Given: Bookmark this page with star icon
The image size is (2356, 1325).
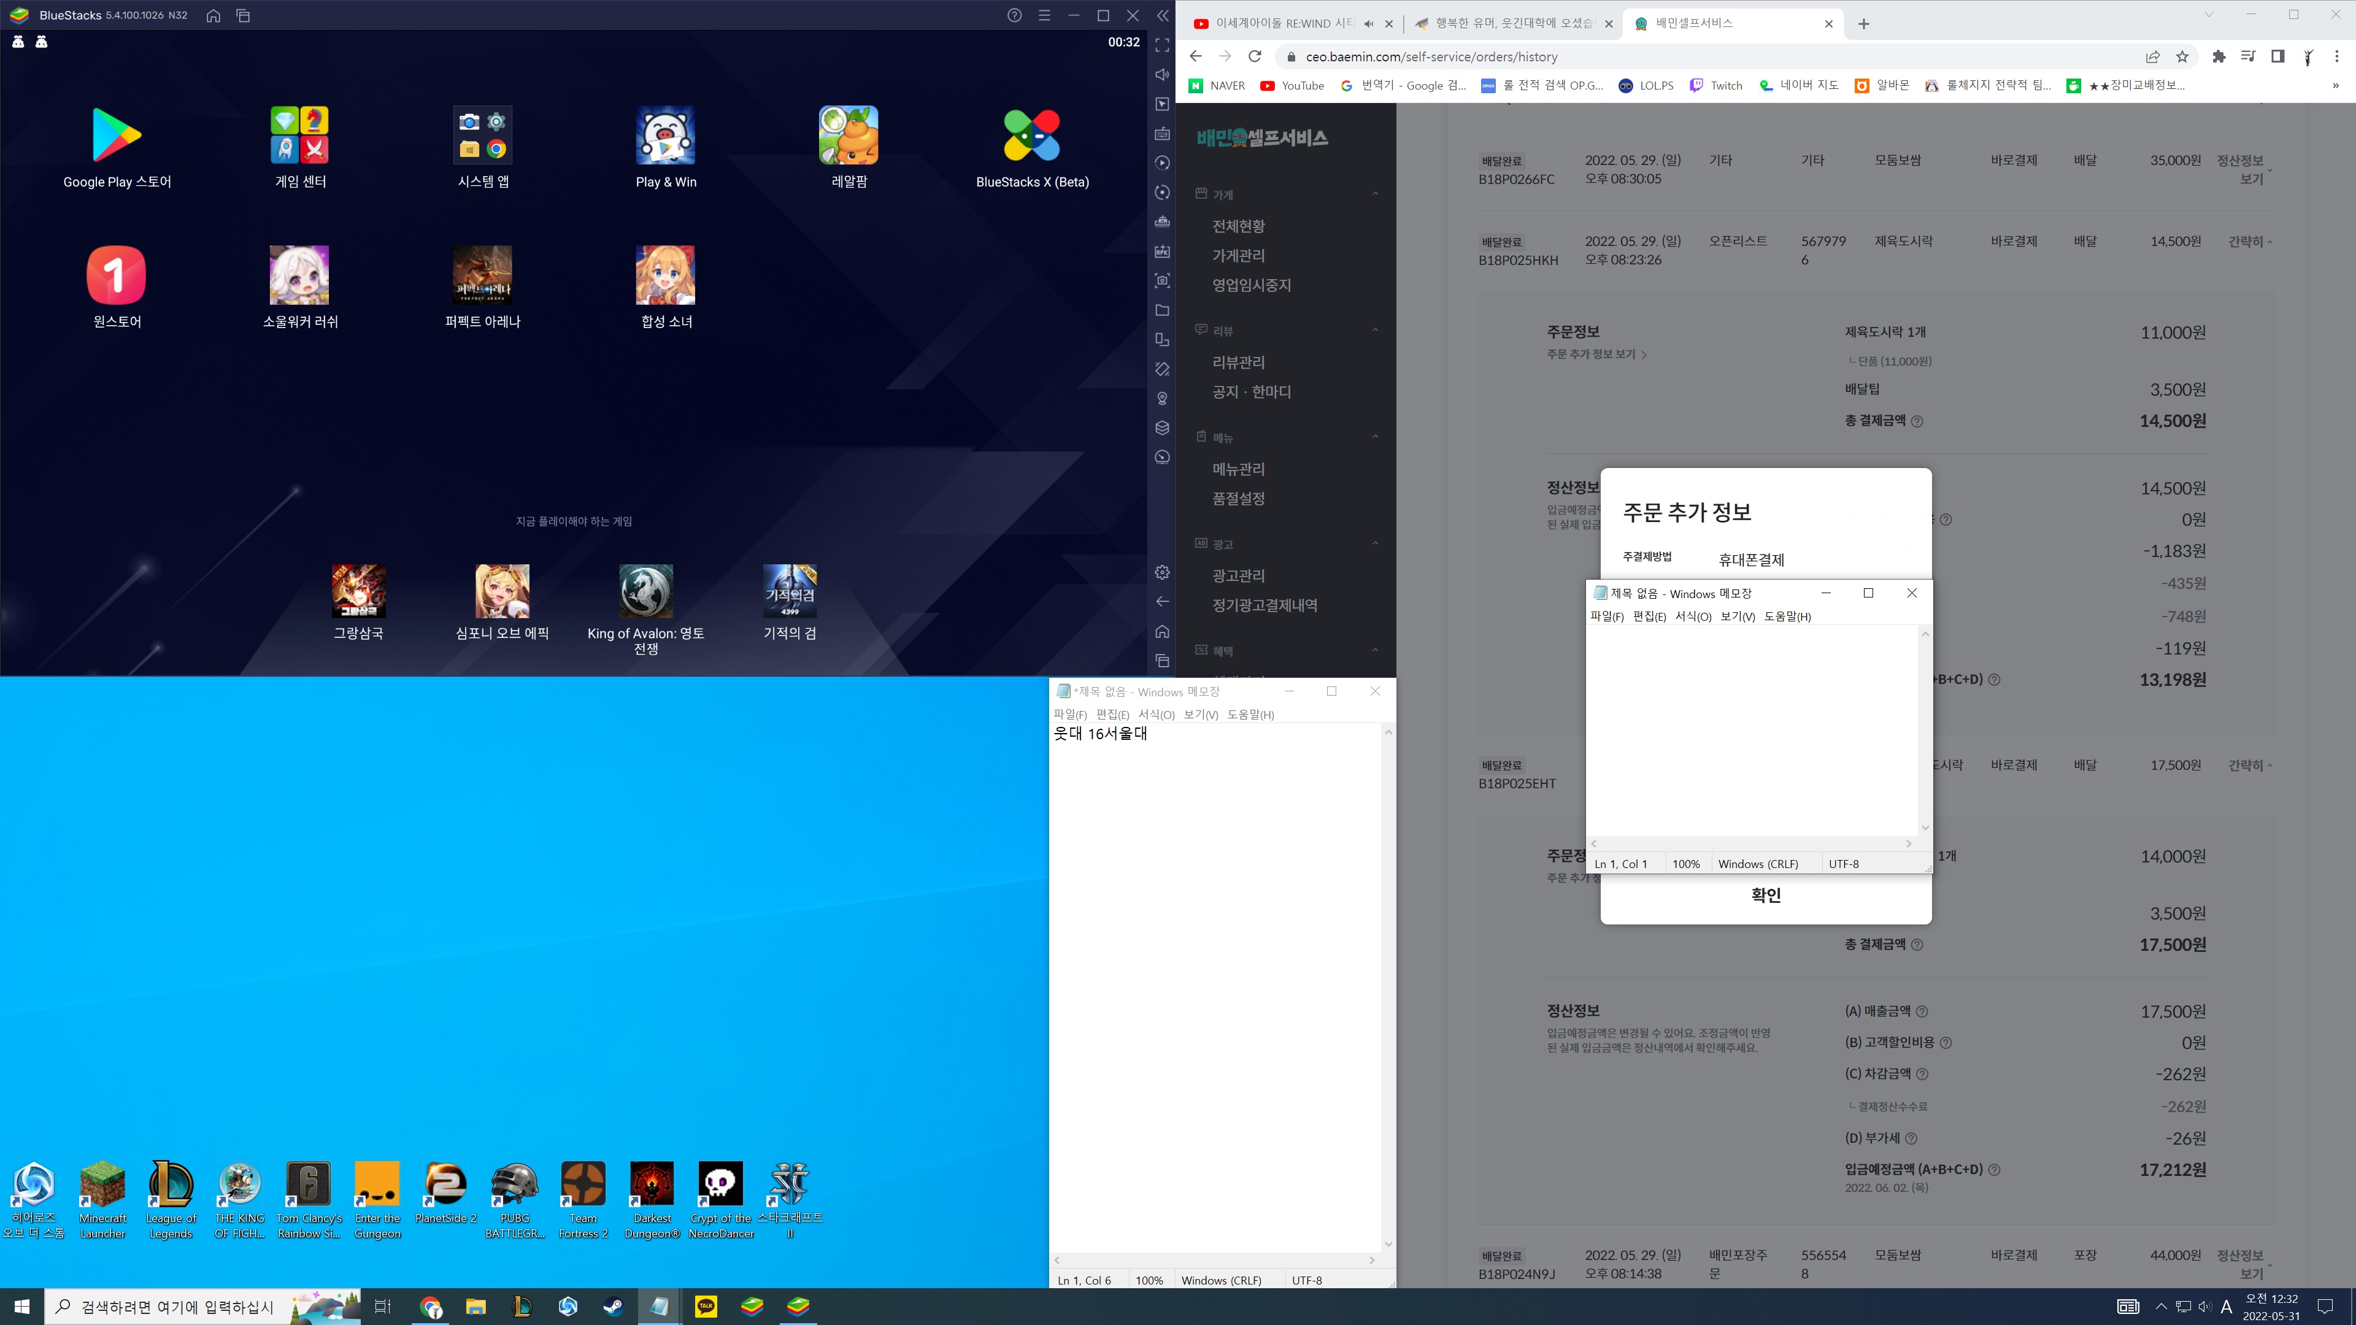Looking at the screenshot, I should (x=2182, y=56).
